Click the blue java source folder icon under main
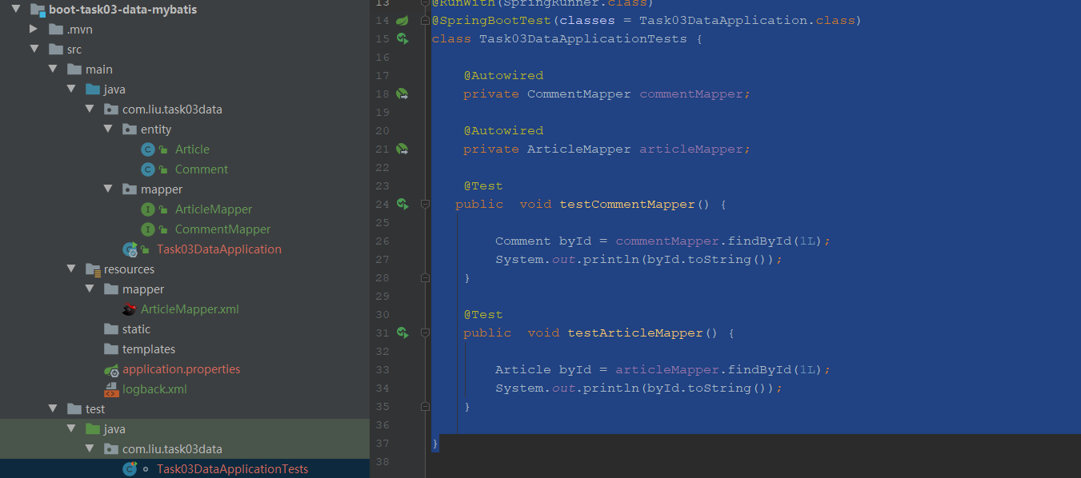This screenshot has height=478, width=1081. [93, 90]
